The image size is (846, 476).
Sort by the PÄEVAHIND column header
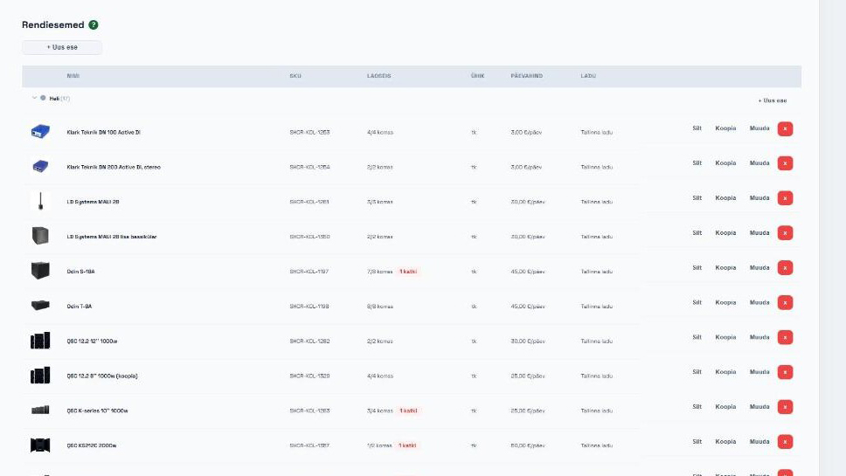[x=527, y=76]
